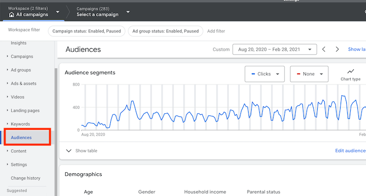The height and width of the screenshot is (196, 366).
Task: Click Add filter
Action: 216,31
